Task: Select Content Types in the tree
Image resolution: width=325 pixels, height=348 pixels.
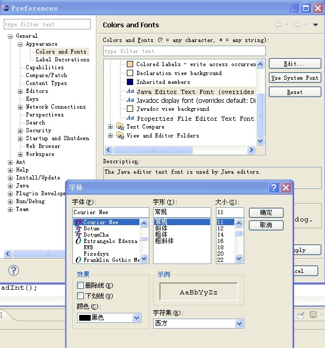Action: pyautogui.click(x=46, y=83)
